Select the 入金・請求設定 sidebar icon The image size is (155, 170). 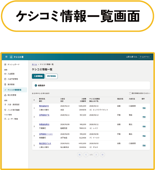coord(5,104)
